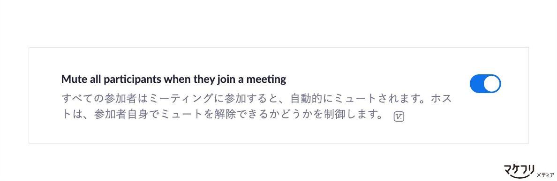Image resolution: width=557 pixels, height=181 pixels.
Task: Click the small V icon after the description
Action: coord(399,116)
